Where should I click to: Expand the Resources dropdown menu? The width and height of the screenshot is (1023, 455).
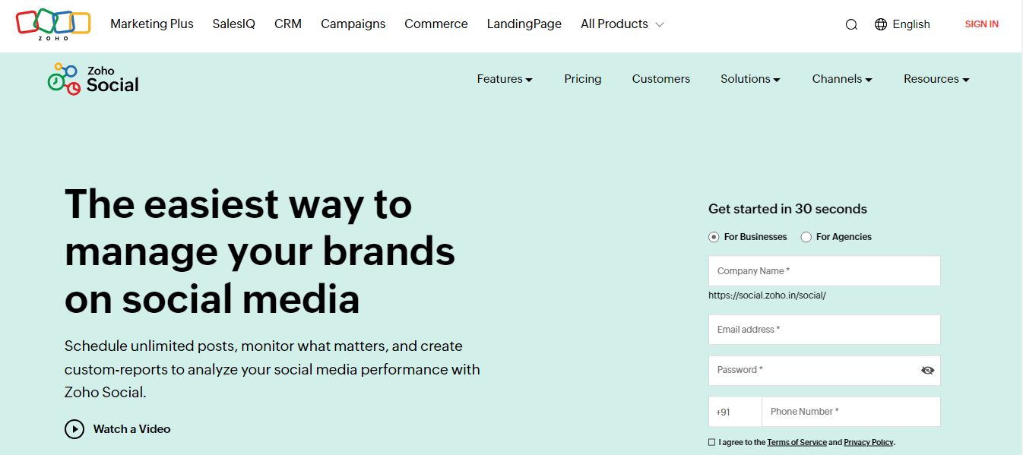click(x=936, y=79)
